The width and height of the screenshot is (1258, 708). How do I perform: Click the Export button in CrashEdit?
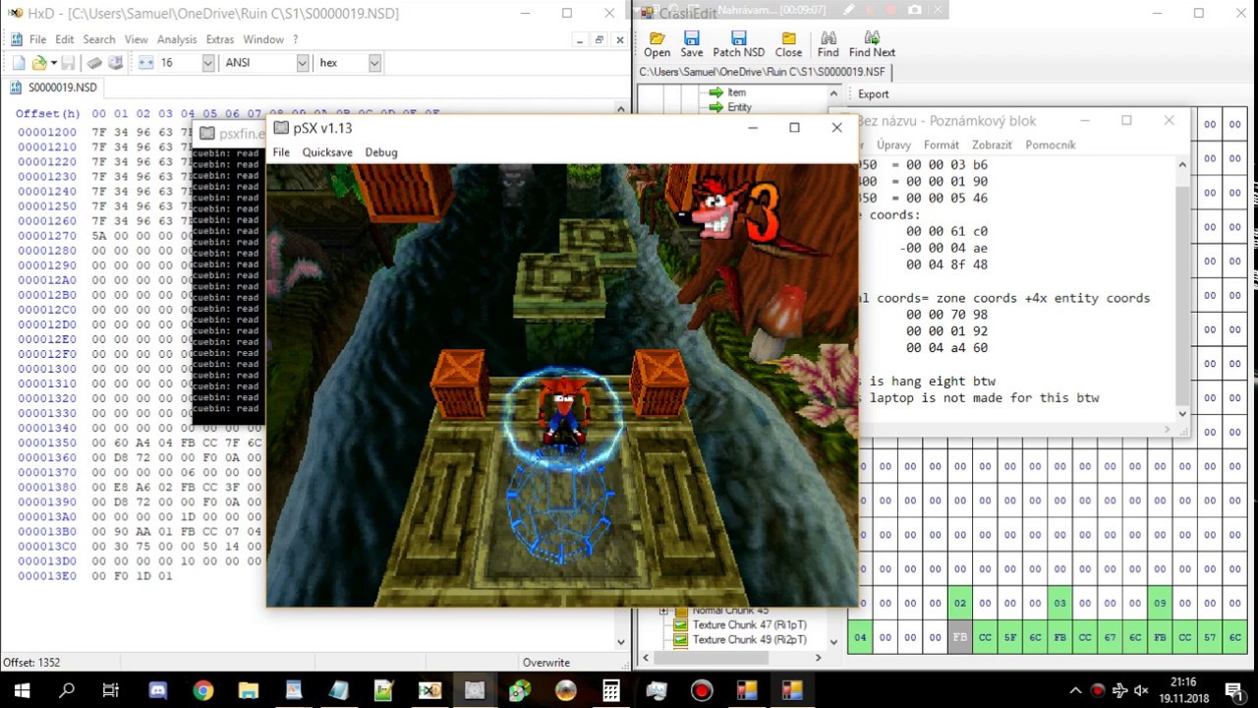coord(873,94)
